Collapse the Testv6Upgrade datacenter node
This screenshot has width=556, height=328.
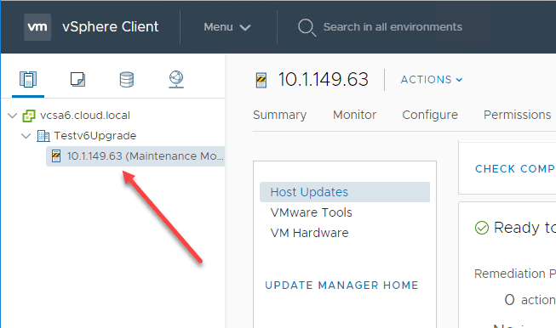26,136
